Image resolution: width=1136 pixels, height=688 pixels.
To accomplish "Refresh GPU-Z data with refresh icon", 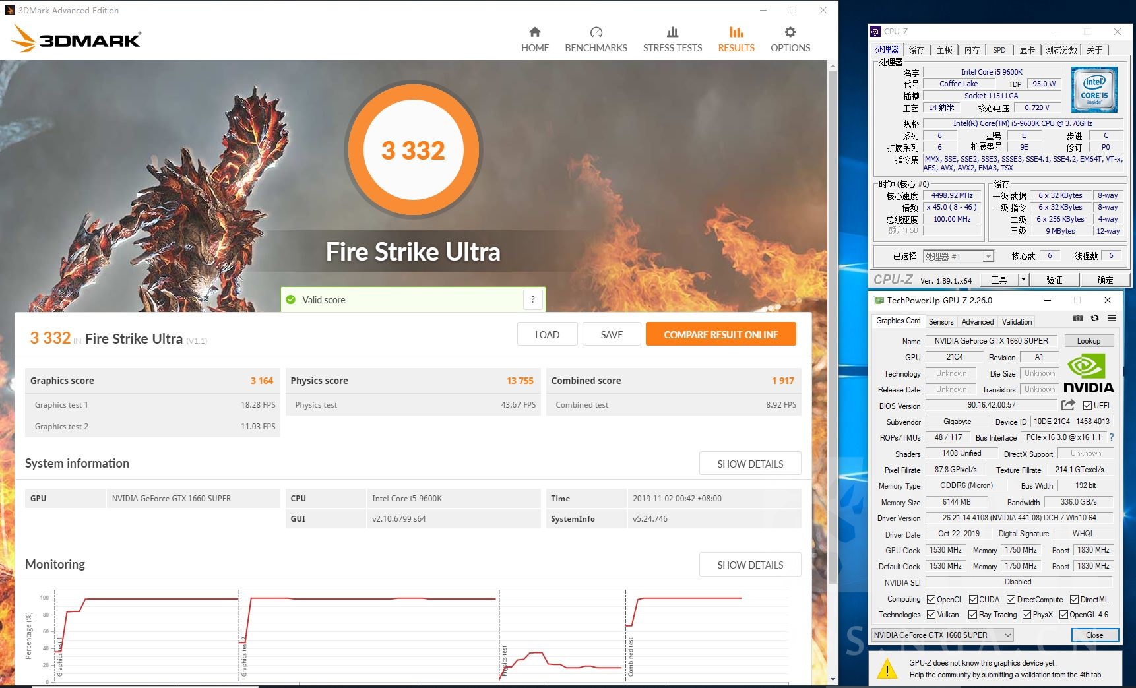I will [x=1094, y=318].
